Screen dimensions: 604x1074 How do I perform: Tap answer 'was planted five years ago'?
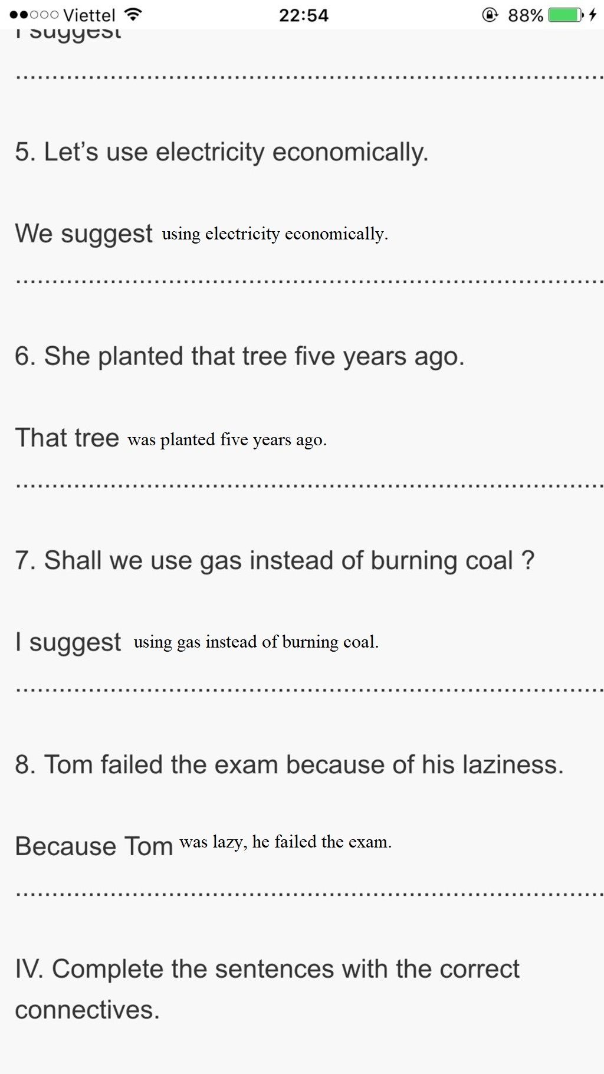point(227,439)
